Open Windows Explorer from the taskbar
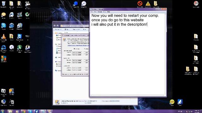Image resolution: width=202 pixels, height=113 pixels. (x=10, y=111)
